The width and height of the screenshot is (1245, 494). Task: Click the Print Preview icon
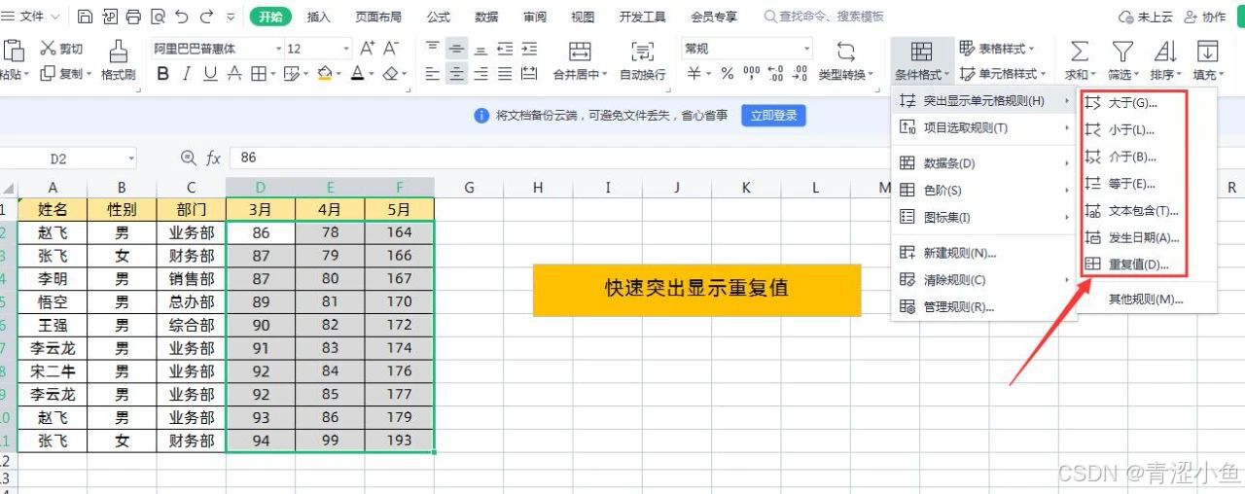click(x=157, y=17)
